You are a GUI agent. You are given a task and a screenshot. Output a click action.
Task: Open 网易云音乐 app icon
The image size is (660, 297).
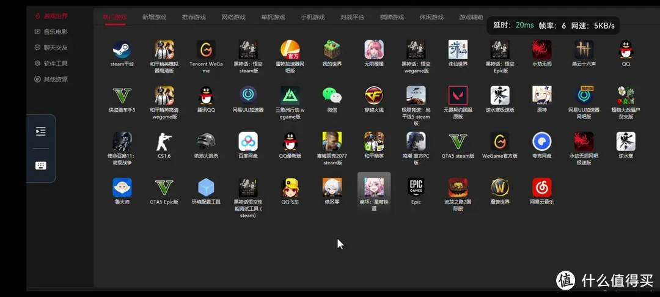(541, 187)
